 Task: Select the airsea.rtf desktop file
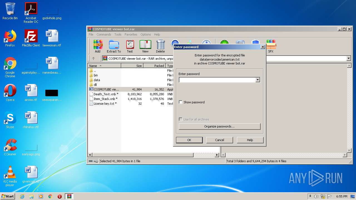pos(31,93)
